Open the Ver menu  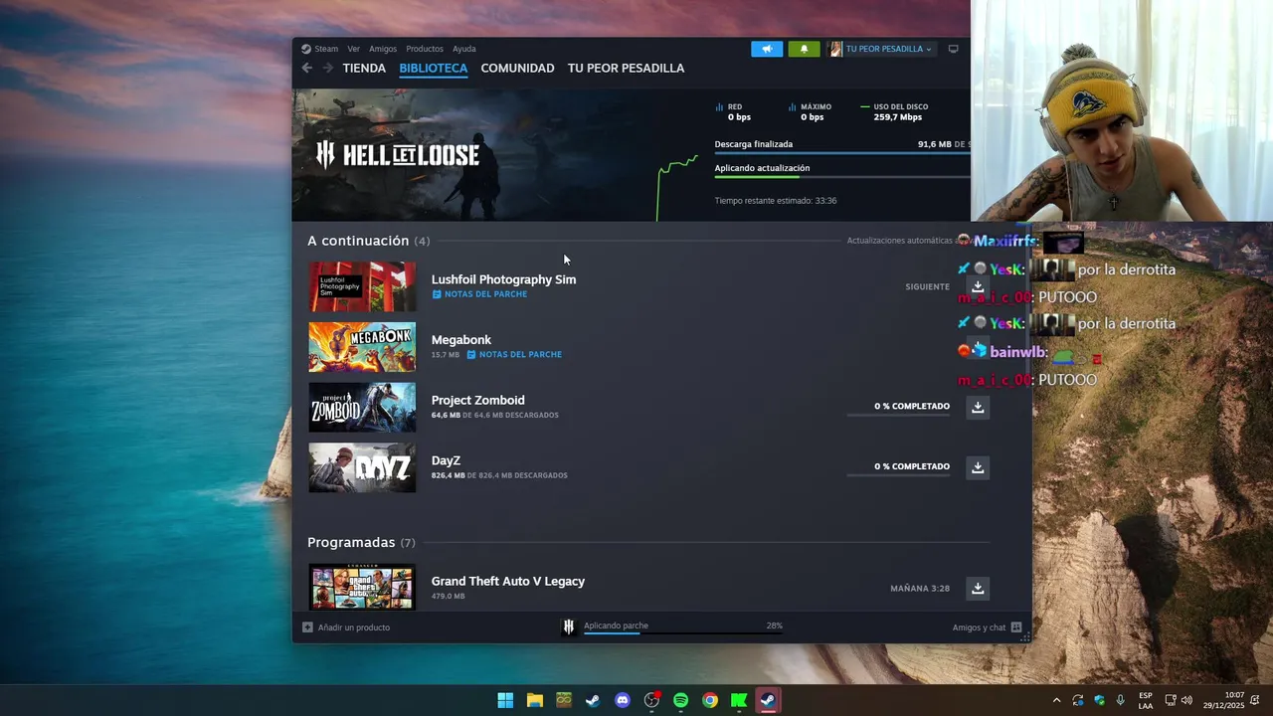click(353, 49)
